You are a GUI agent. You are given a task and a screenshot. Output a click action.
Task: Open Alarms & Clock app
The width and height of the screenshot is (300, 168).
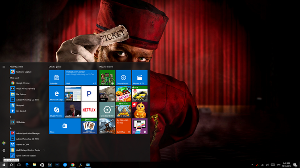point(28,144)
